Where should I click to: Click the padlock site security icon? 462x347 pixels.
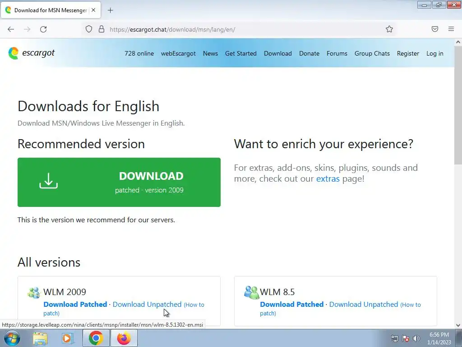(x=102, y=29)
